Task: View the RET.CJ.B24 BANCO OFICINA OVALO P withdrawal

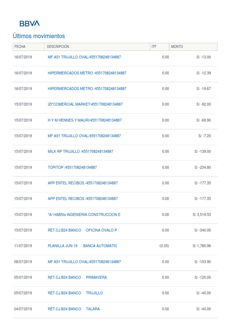Action: click(82, 230)
